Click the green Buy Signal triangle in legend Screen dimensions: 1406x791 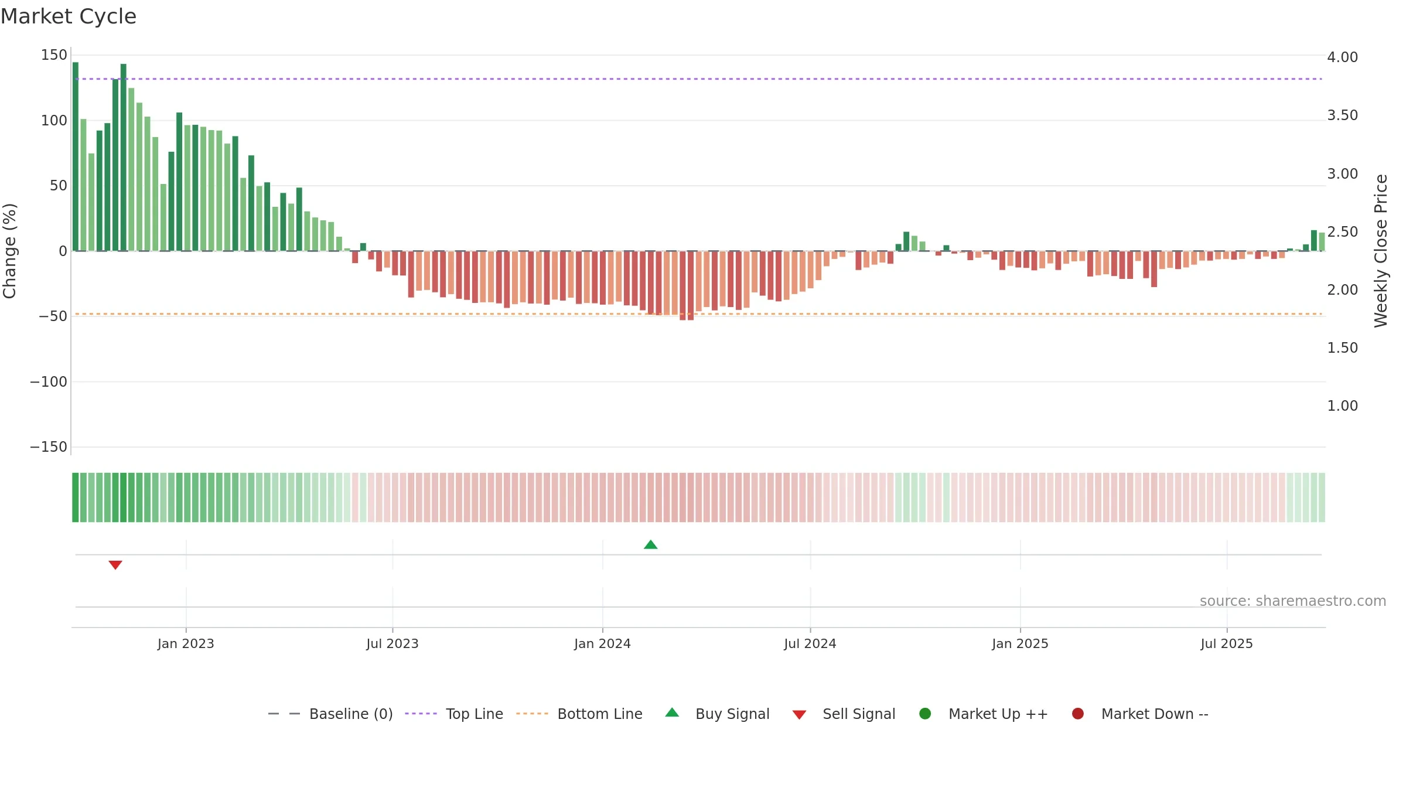click(x=672, y=712)
